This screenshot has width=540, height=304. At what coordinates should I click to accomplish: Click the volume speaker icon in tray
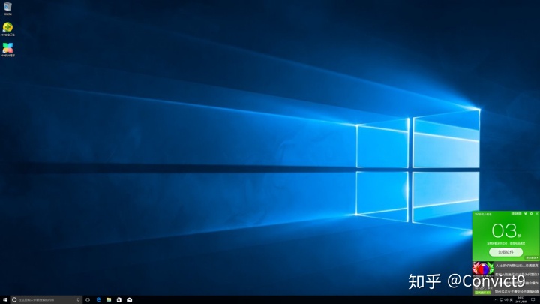506,299
